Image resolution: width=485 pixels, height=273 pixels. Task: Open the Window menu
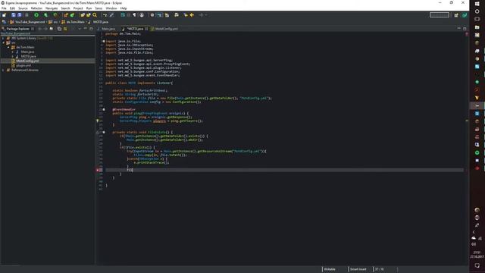point(111,8)
